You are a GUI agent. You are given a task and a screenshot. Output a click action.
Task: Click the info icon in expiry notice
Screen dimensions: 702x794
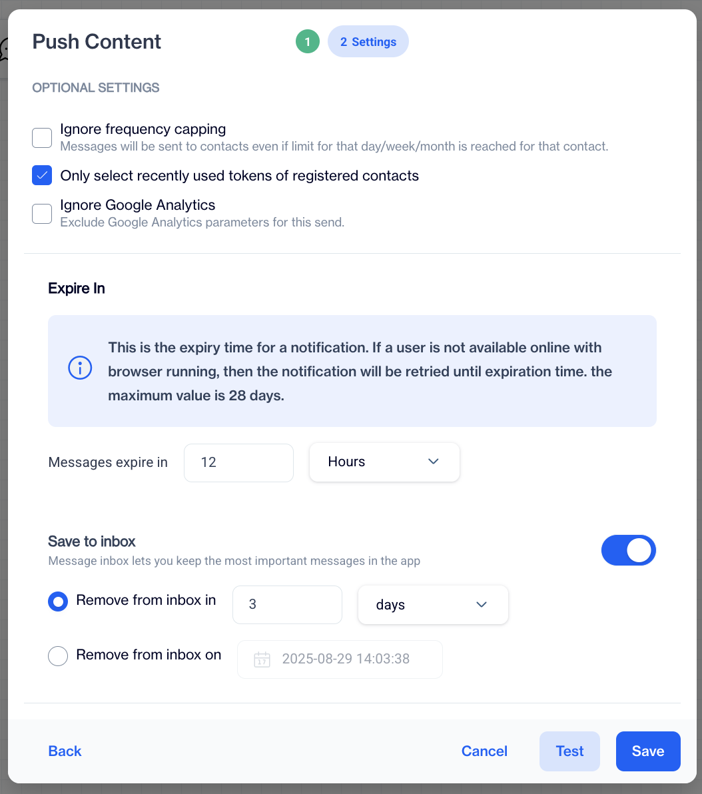[80, 368]
